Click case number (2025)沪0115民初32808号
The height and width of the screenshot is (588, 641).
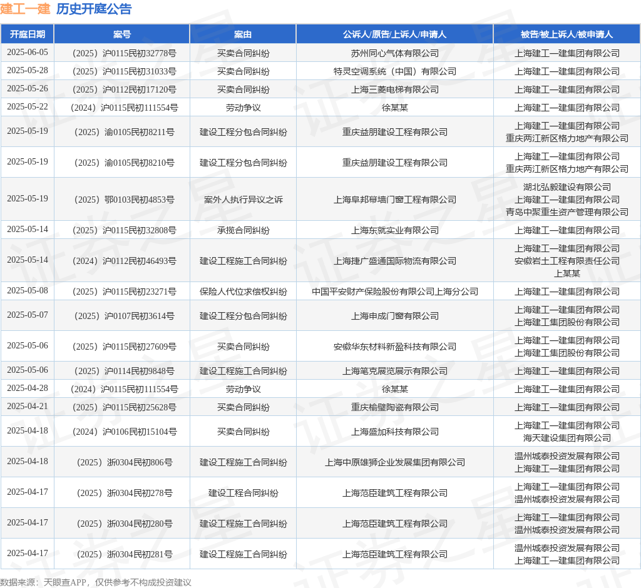tap(124, 230)
